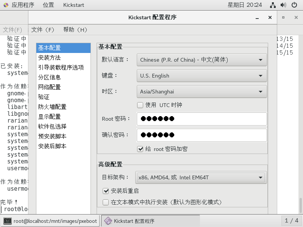This screenshot has width=303, height=227.
Task: Click the clock 星期日 20:24
Action: tap(245, 5)
